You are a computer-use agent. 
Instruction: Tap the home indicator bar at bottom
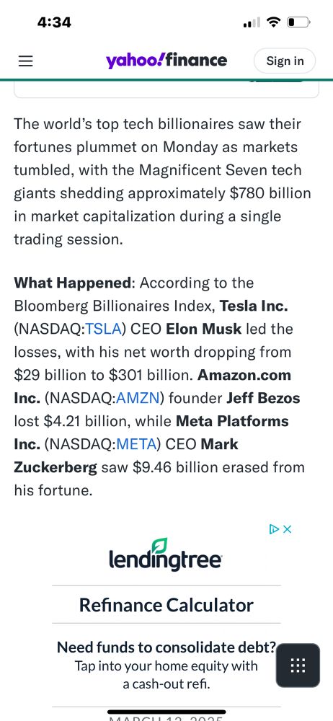(x=166, y=712)
